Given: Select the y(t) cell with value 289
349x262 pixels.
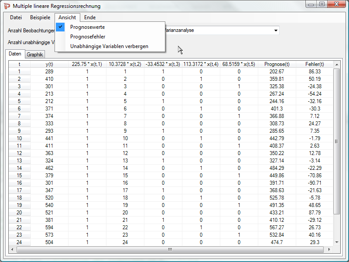Looking at the screenshot, I should pos(49,72).
